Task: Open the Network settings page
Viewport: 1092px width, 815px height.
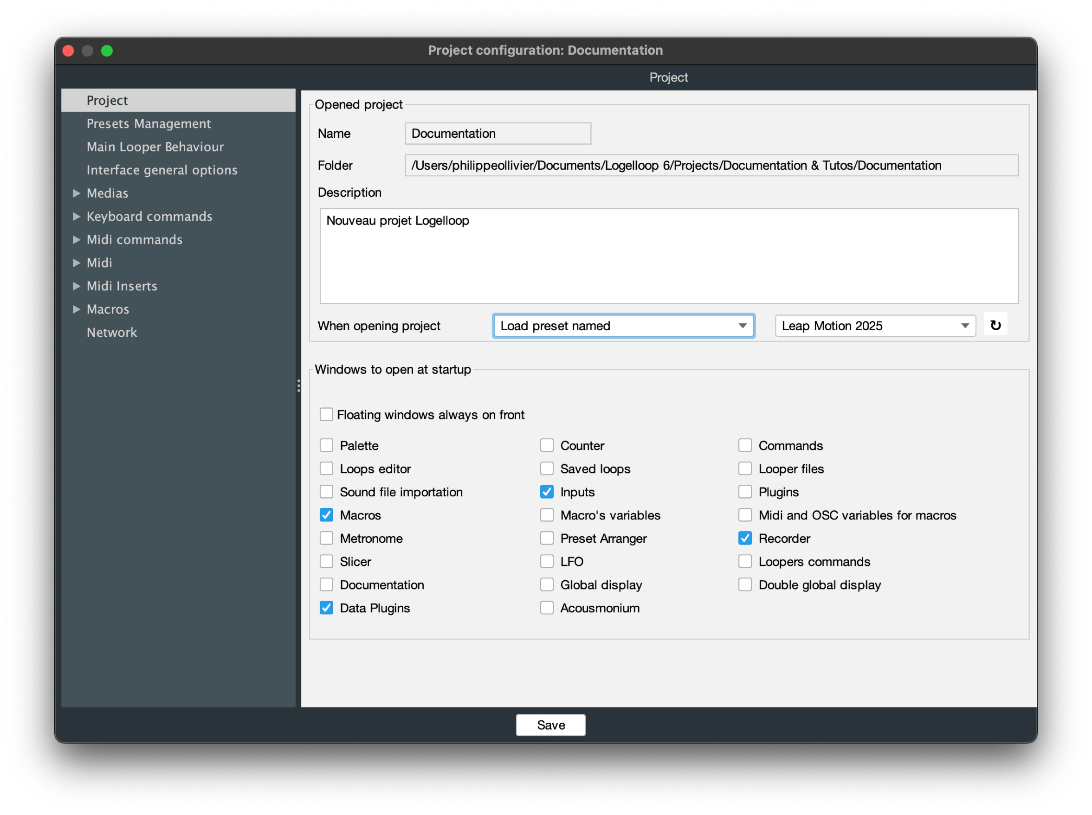Action: point(178,332)
